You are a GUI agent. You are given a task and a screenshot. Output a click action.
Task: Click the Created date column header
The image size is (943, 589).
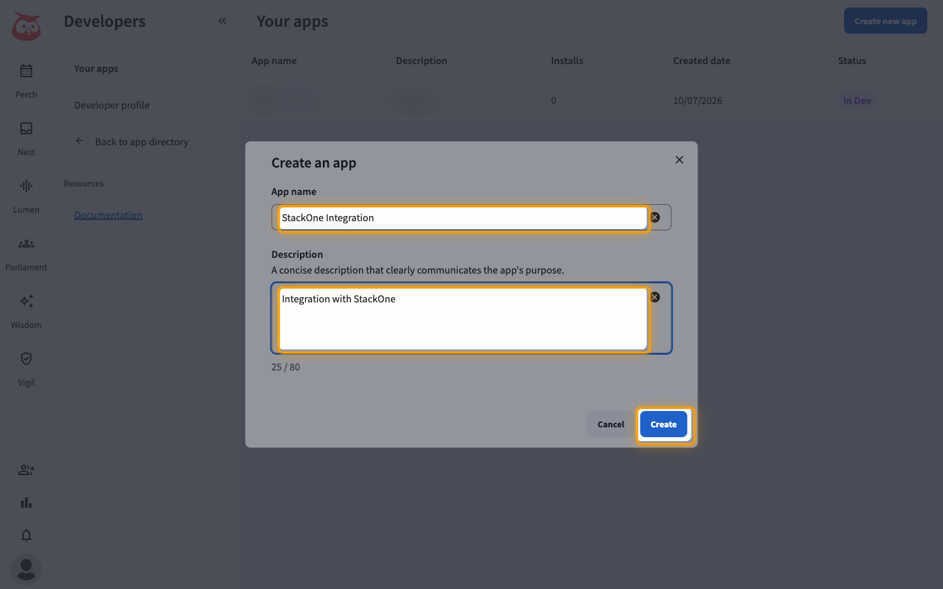(701, 61)
